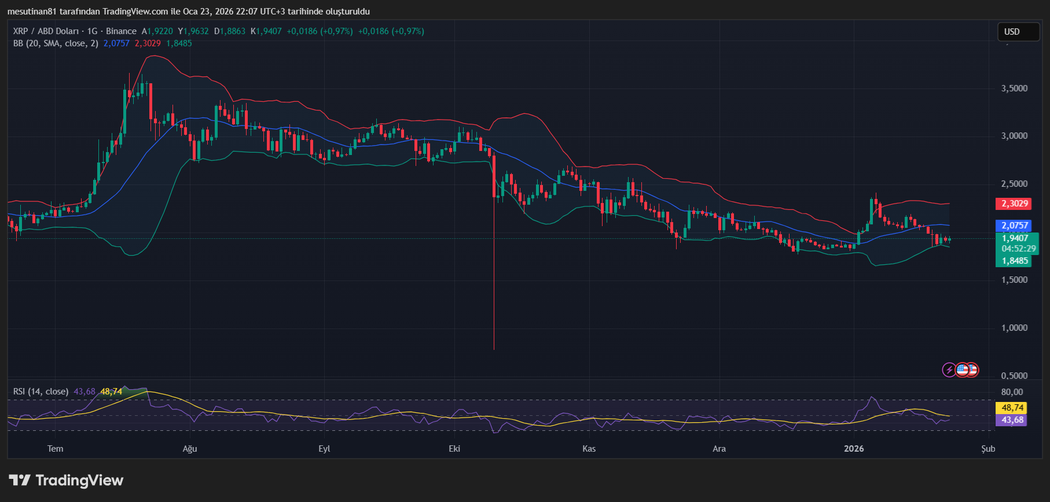Click the 2026 label on time axis
This screenshot has height=502, width=1050.
tap(854, 449)
